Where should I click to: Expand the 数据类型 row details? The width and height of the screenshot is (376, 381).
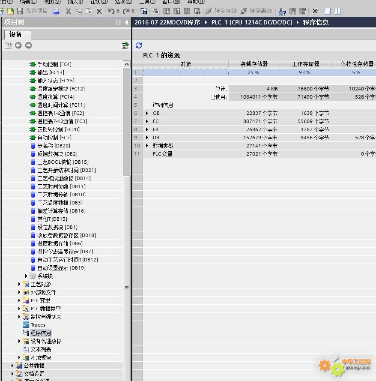point(147,146)
